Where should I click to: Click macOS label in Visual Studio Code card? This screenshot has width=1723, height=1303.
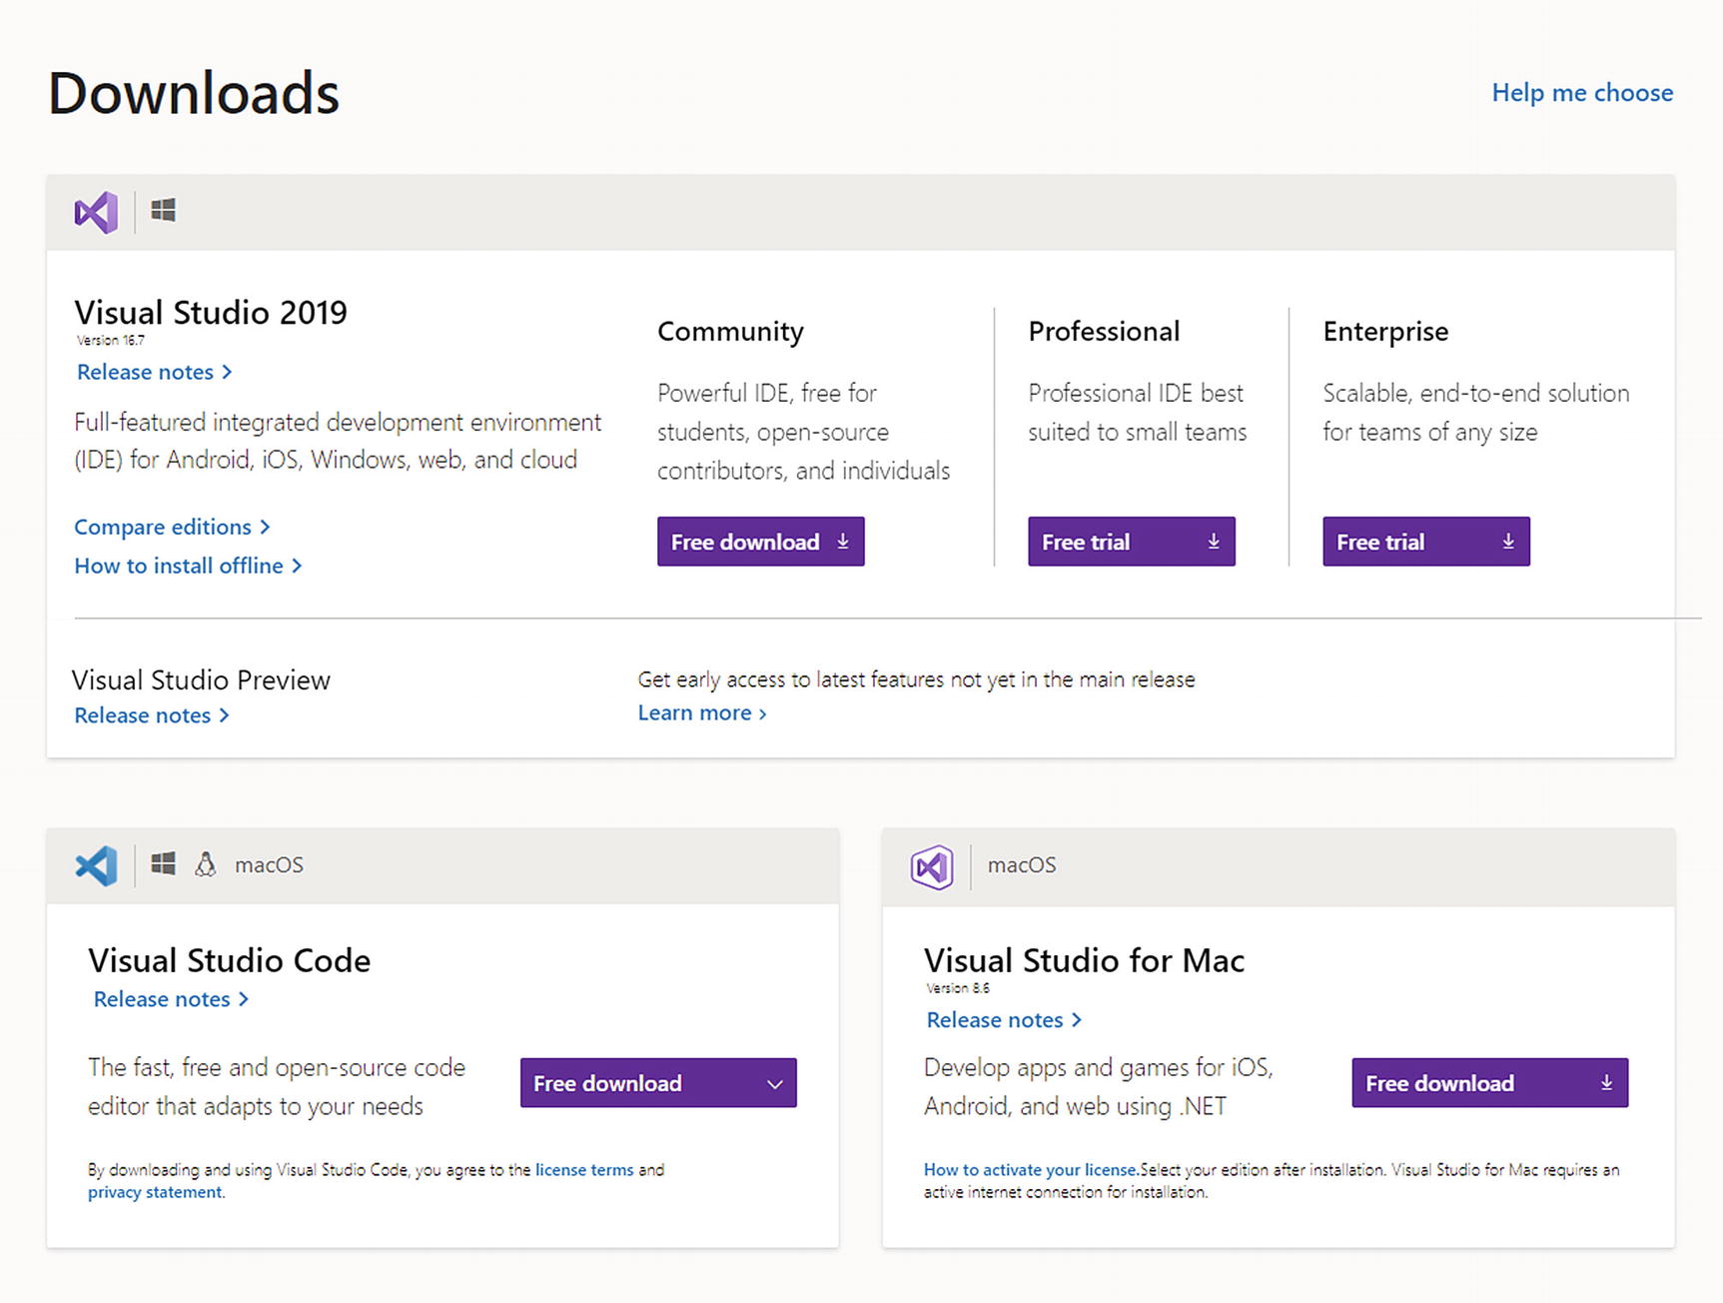[269, 865]
